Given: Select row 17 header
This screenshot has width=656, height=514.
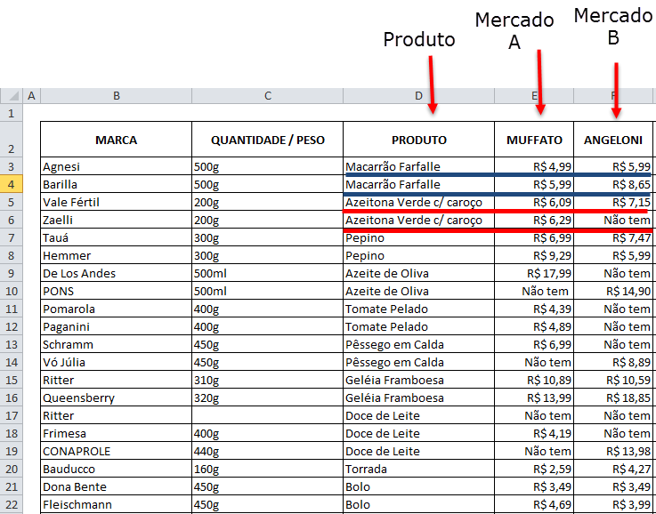Looking at the screenshot, I should coord(12,415).
